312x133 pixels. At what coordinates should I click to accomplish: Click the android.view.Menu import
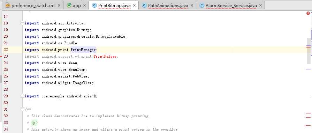(x=60, y=63)
